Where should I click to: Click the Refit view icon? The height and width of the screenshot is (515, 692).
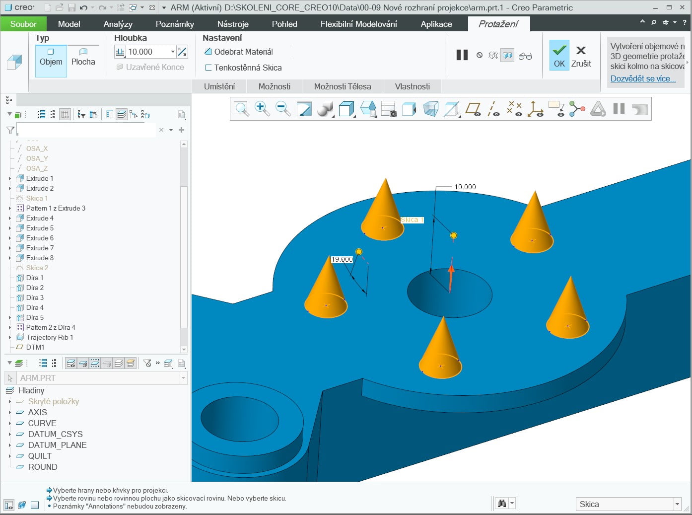coord(241,108)
